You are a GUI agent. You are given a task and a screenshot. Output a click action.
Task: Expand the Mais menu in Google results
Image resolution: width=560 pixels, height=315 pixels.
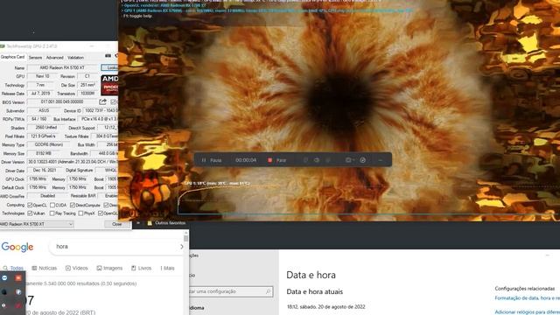167,269
